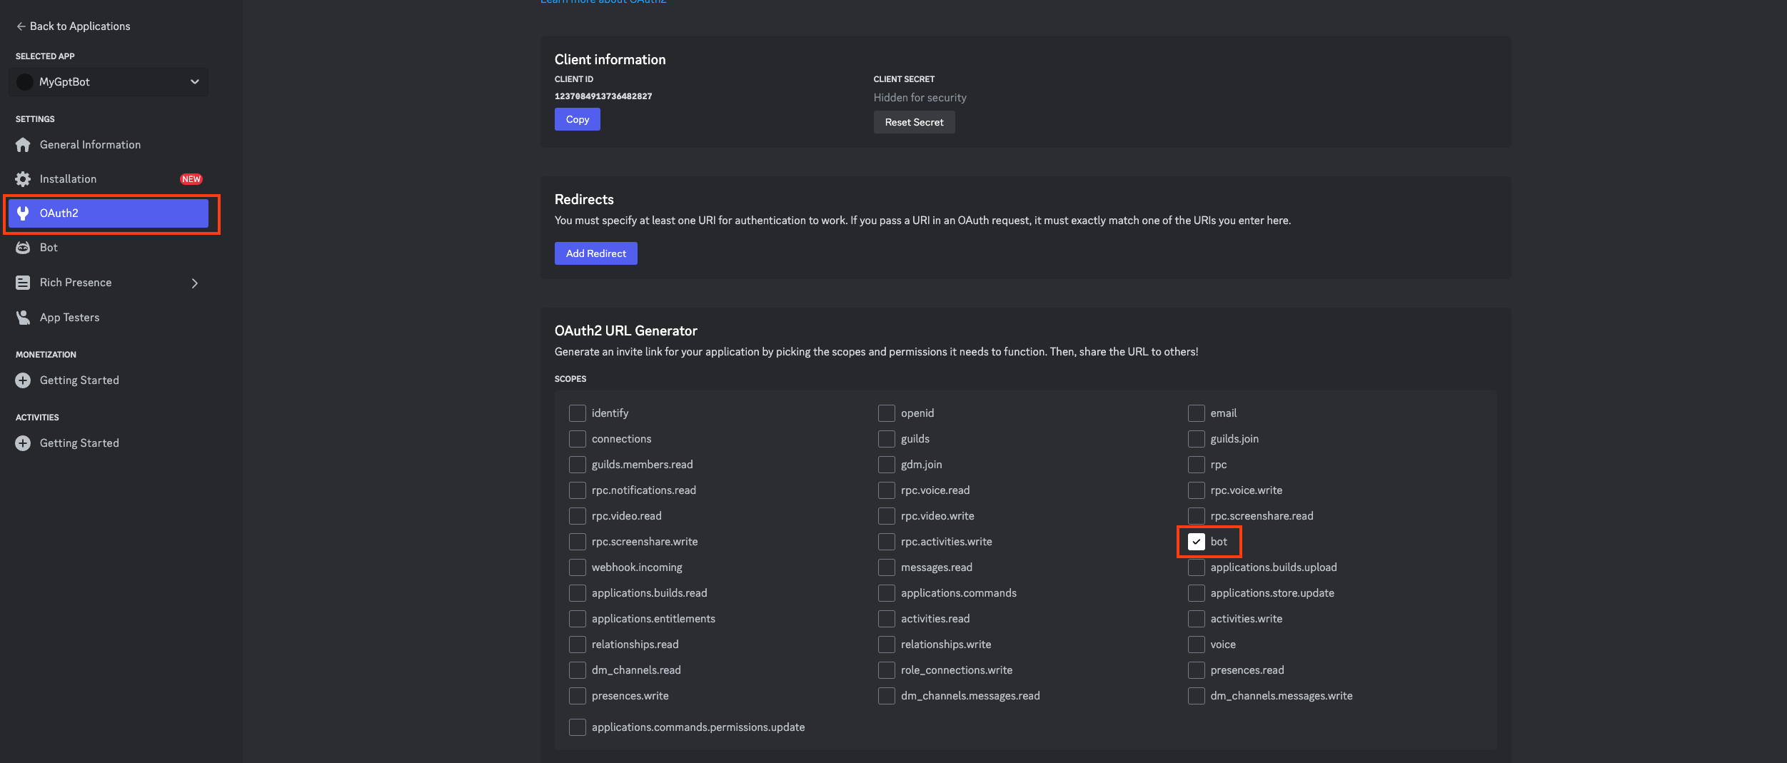The height and width of the screenshot is (763, 1787).
Task: Tick rpc.voice.write scope
Action: 1197,490
